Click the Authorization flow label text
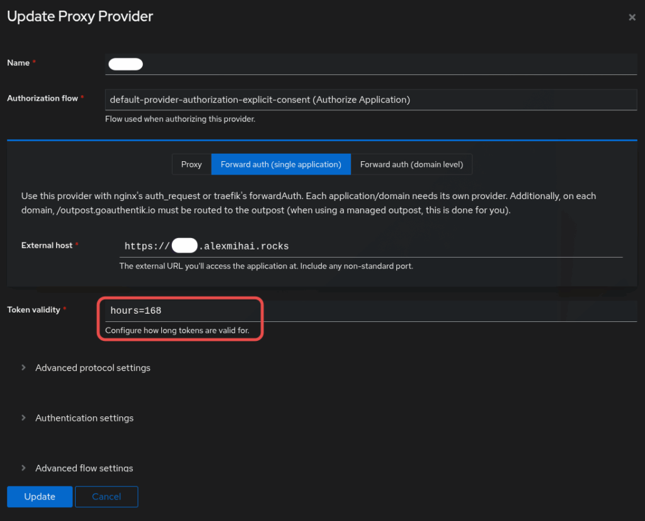The height and width of the screenshot is (521, 645). click(42, 98)
